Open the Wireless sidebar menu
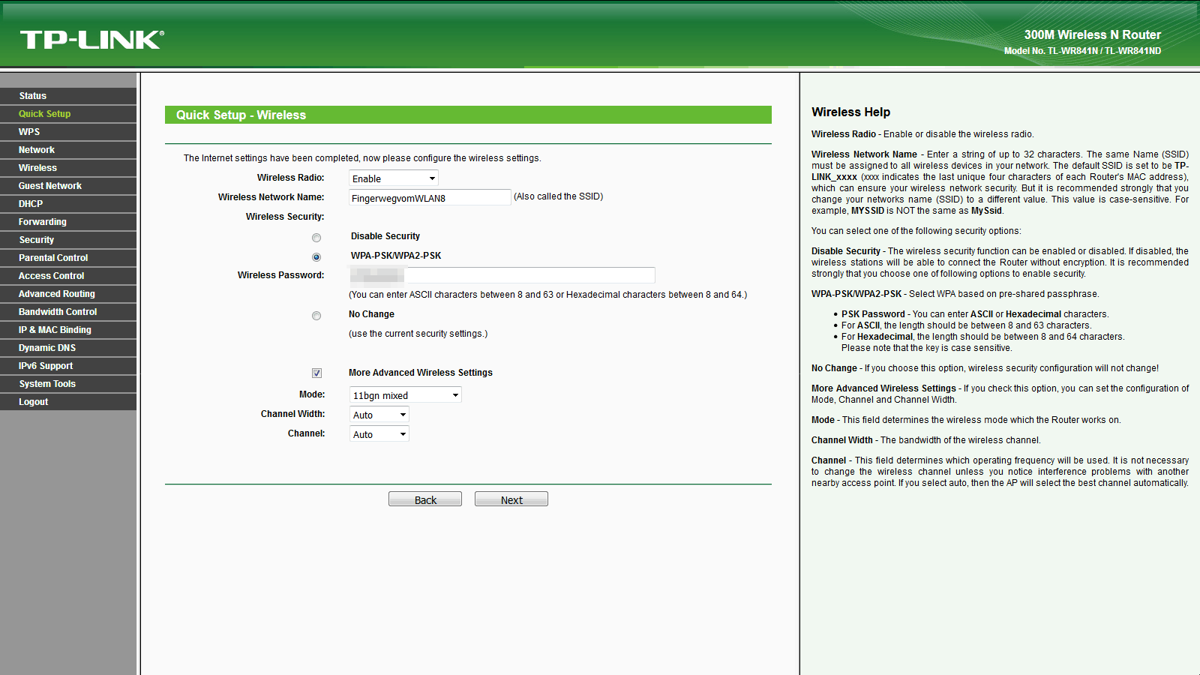 pos(68,168)
